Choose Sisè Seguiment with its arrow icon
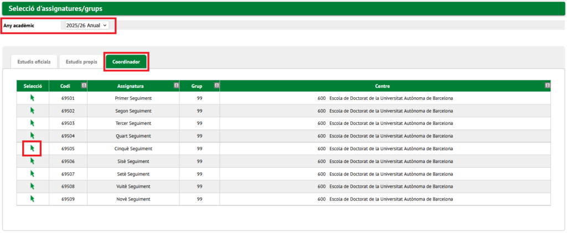567x233 pixels. (32, 161)
